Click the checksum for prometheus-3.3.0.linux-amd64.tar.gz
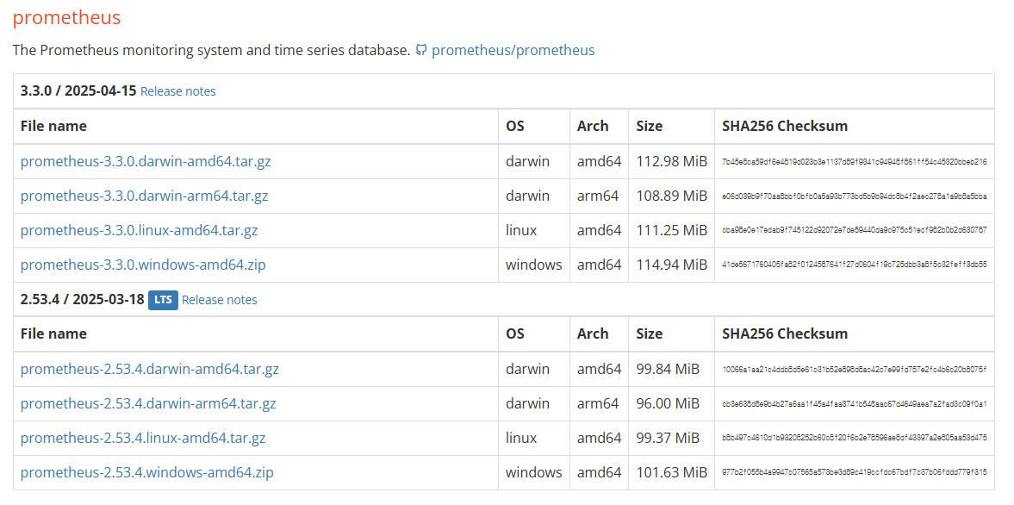The width and height of the screenshot is (1014, 505). point(855,230)
